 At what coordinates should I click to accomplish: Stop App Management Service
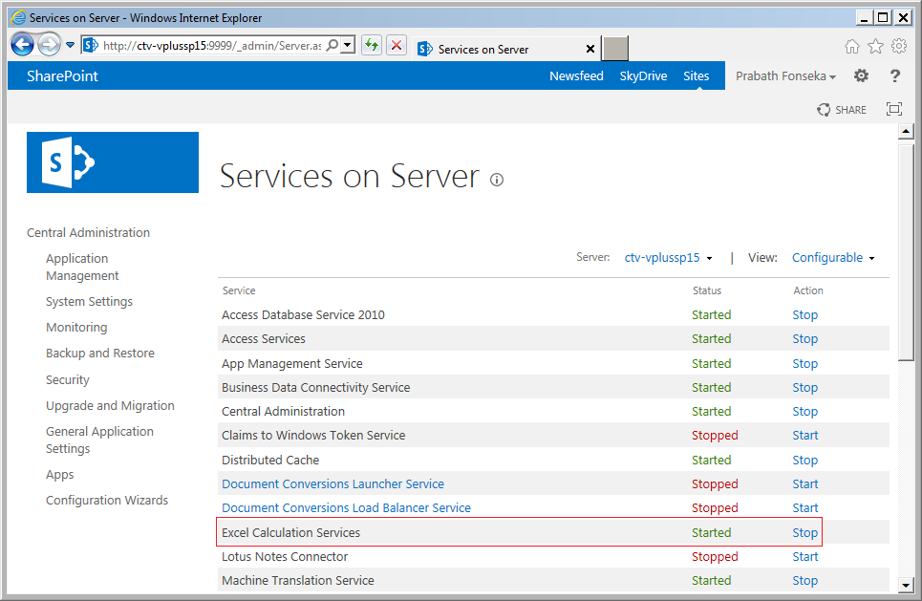[805, 363]
